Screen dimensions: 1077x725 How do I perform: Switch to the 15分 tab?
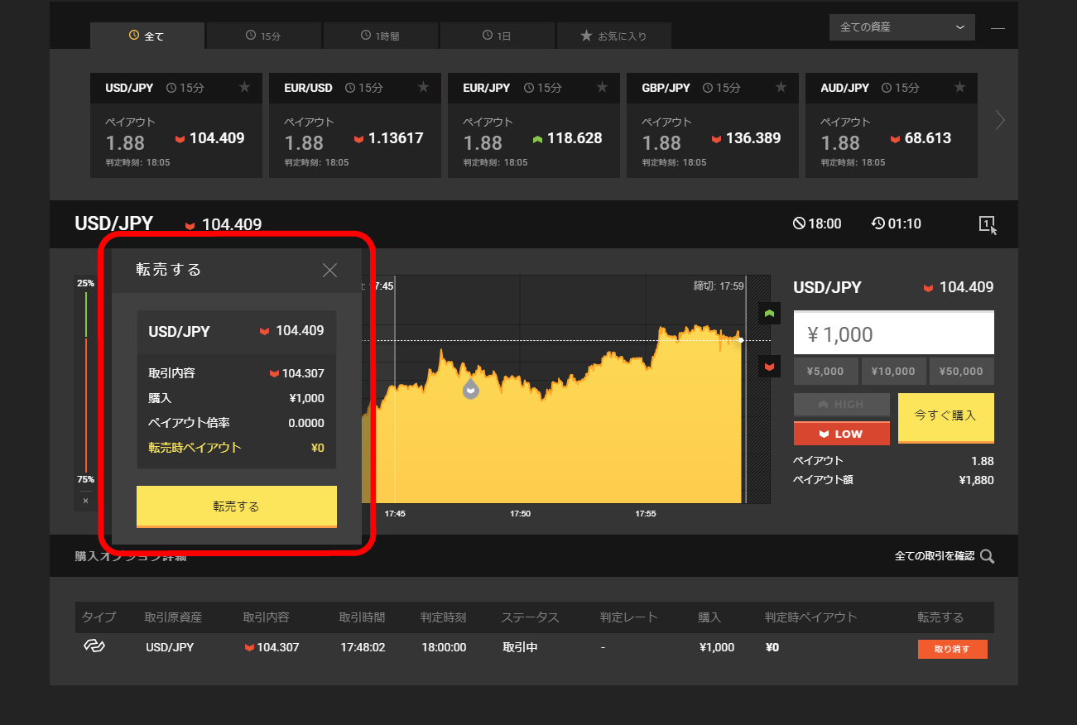tap(264, 36)
